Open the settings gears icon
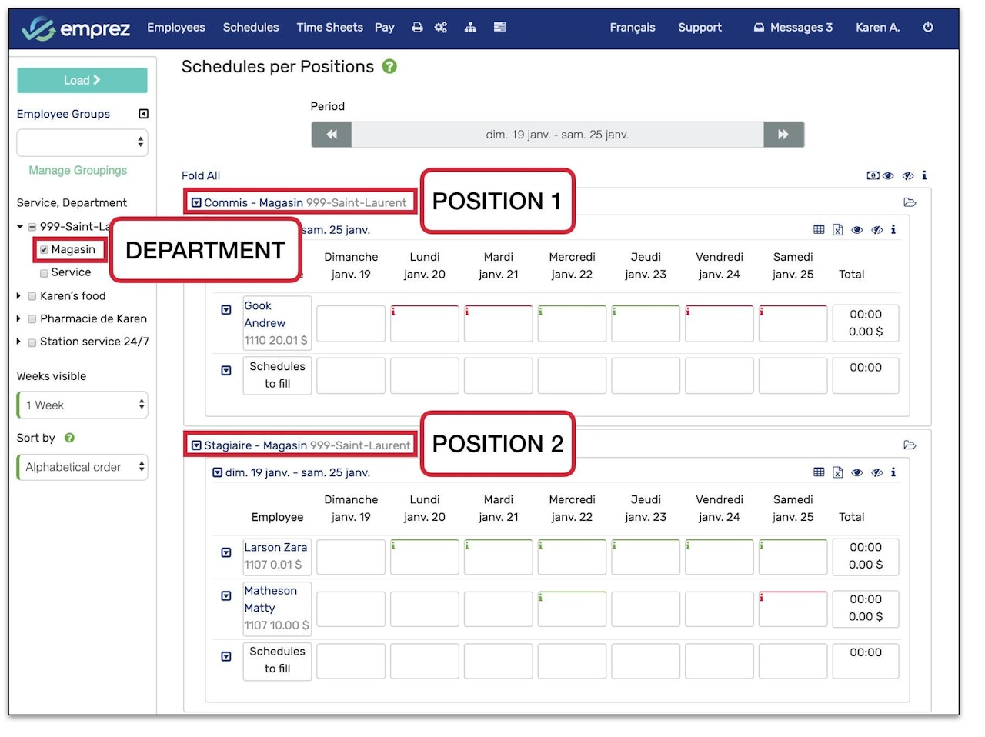This screenshot has width=985, height=737. (440, 27)
